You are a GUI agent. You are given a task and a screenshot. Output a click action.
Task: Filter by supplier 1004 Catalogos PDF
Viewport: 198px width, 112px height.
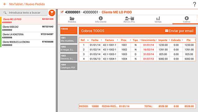69,66
